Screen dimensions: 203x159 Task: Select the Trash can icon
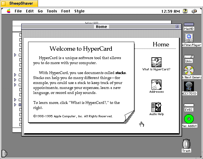click(186, 144)
